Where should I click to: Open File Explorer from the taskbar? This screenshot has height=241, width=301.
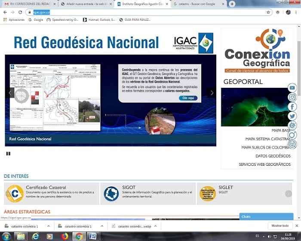tap(21, 236)
